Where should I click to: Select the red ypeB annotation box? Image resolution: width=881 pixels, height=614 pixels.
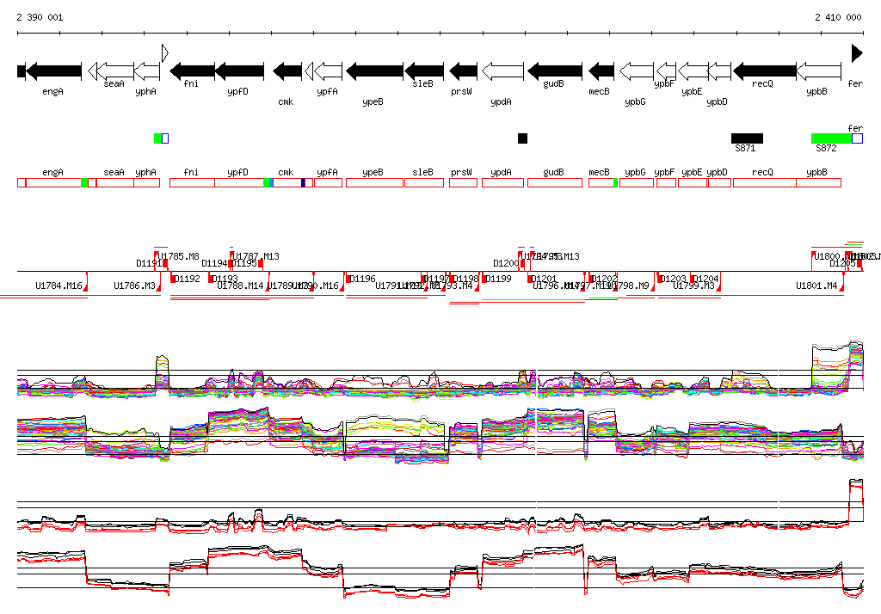[x=375, y=182]
